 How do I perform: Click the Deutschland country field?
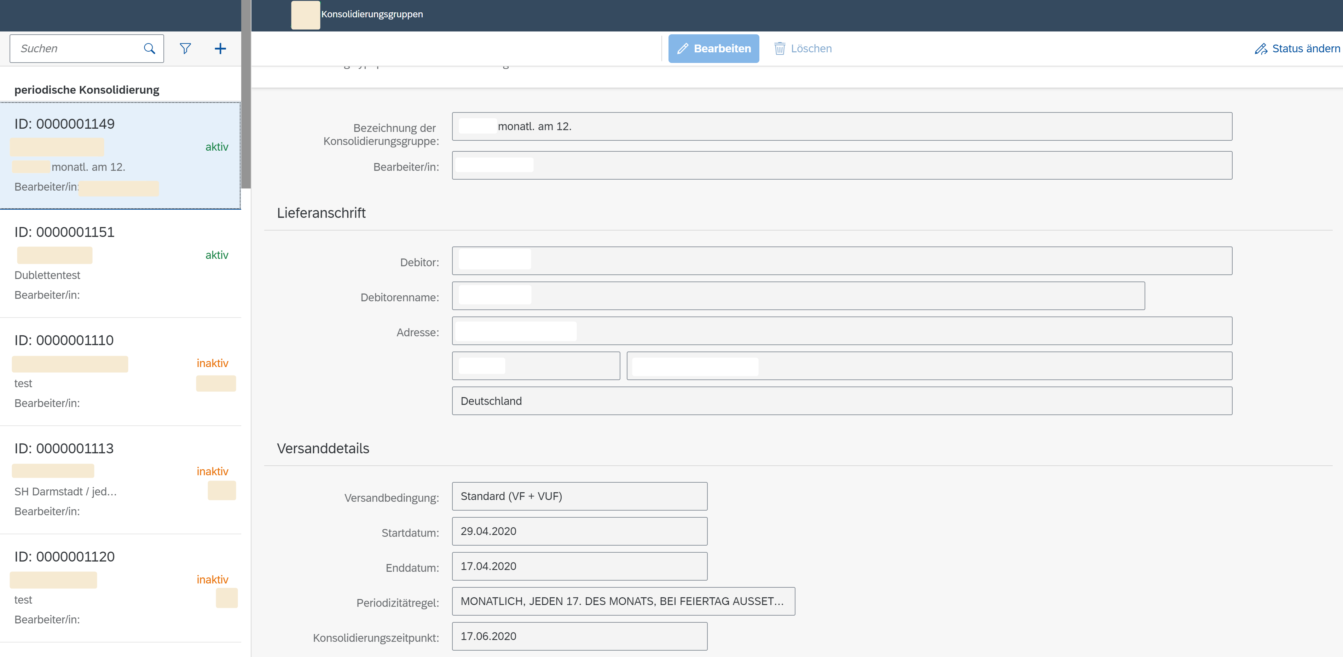coord(842,401)
